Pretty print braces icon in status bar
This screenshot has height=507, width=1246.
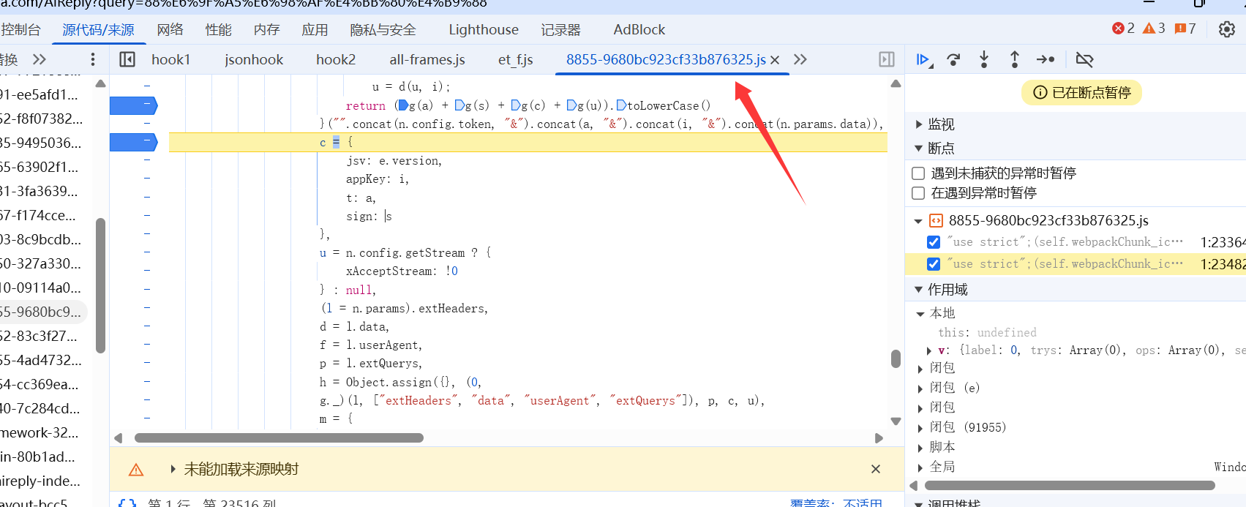coord(127,503)
